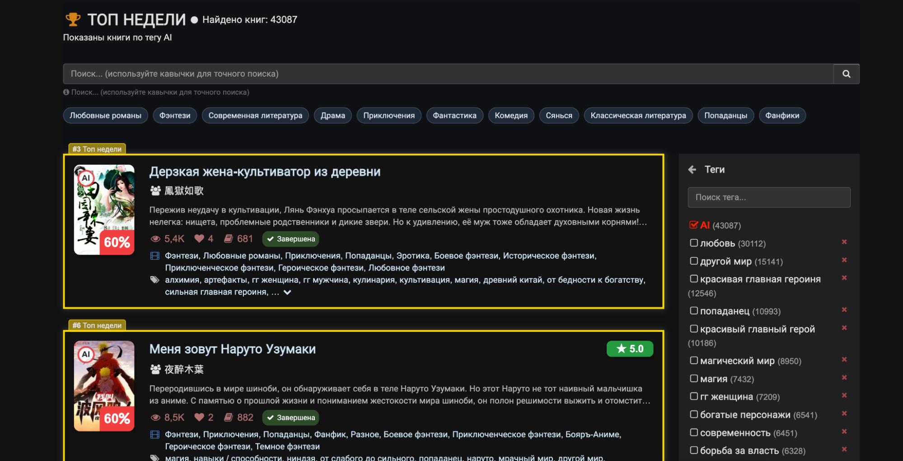
Task: Select the Фэнтези genre pill
Action: (x=175, y=115)
